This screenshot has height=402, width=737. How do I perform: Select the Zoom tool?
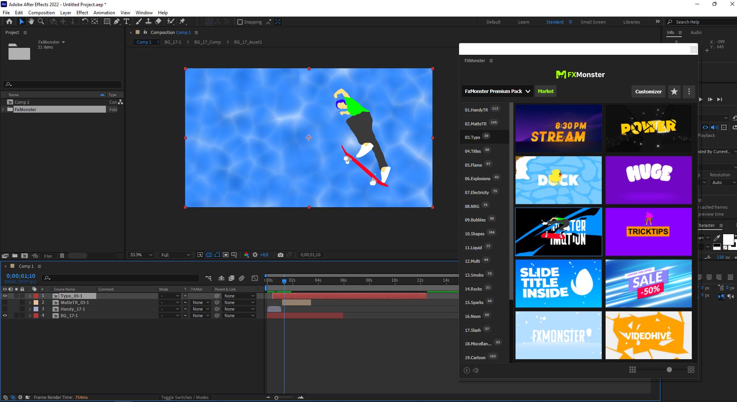(x=41, y=22)
